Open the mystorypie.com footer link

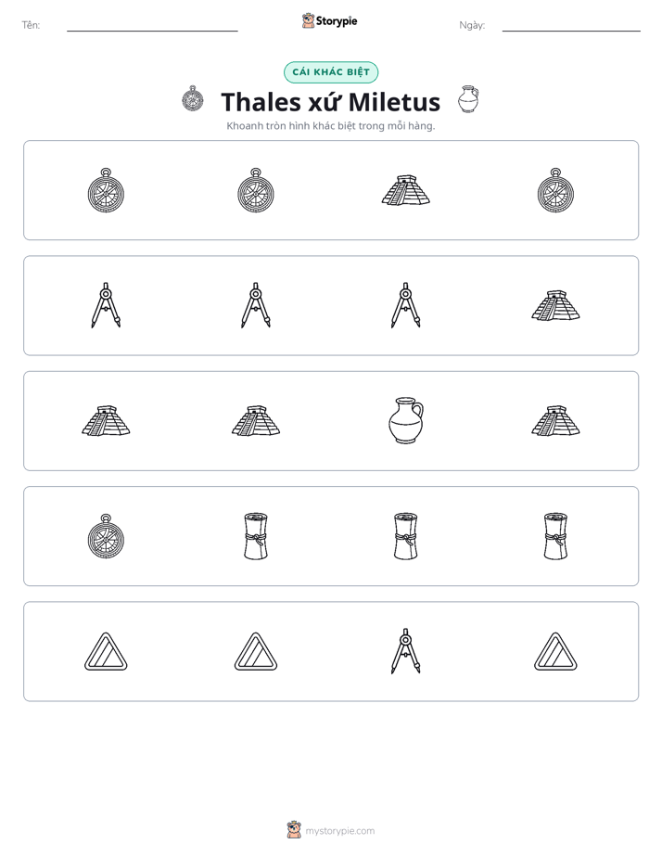tap(331, 830)
